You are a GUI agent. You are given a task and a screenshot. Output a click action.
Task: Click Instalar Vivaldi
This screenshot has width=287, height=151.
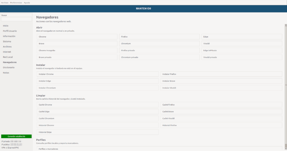221,88
